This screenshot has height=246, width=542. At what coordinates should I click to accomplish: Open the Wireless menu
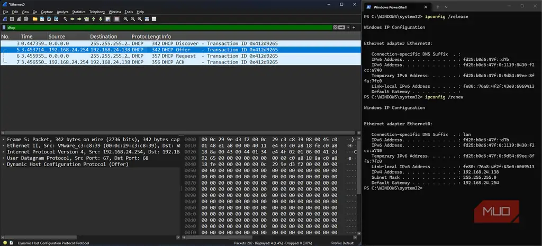coord(115,12)
